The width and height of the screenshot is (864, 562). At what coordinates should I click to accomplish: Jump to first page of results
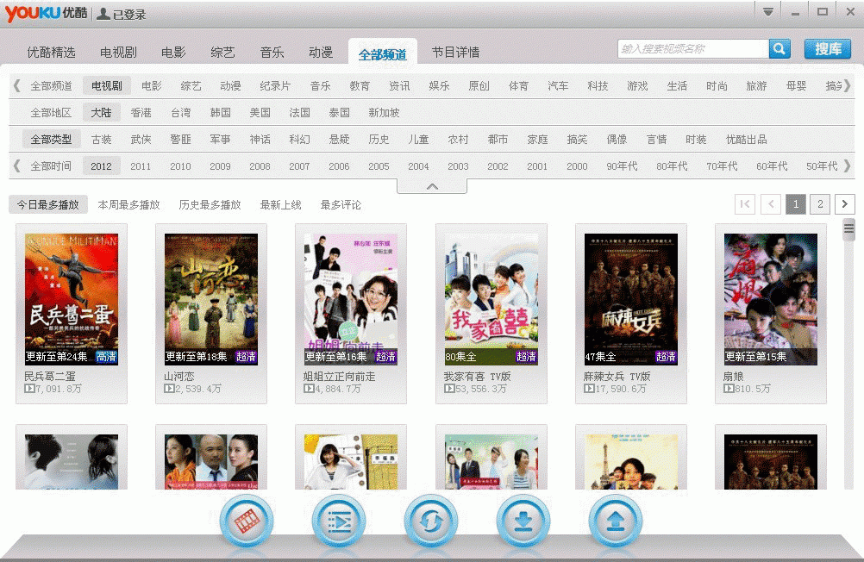click(x=745, y=204)
